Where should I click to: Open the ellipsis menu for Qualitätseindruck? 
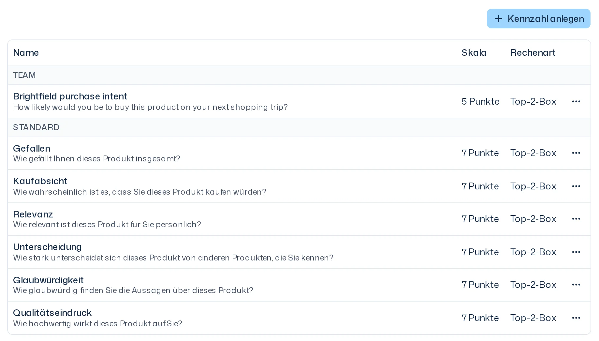point(576,318)
